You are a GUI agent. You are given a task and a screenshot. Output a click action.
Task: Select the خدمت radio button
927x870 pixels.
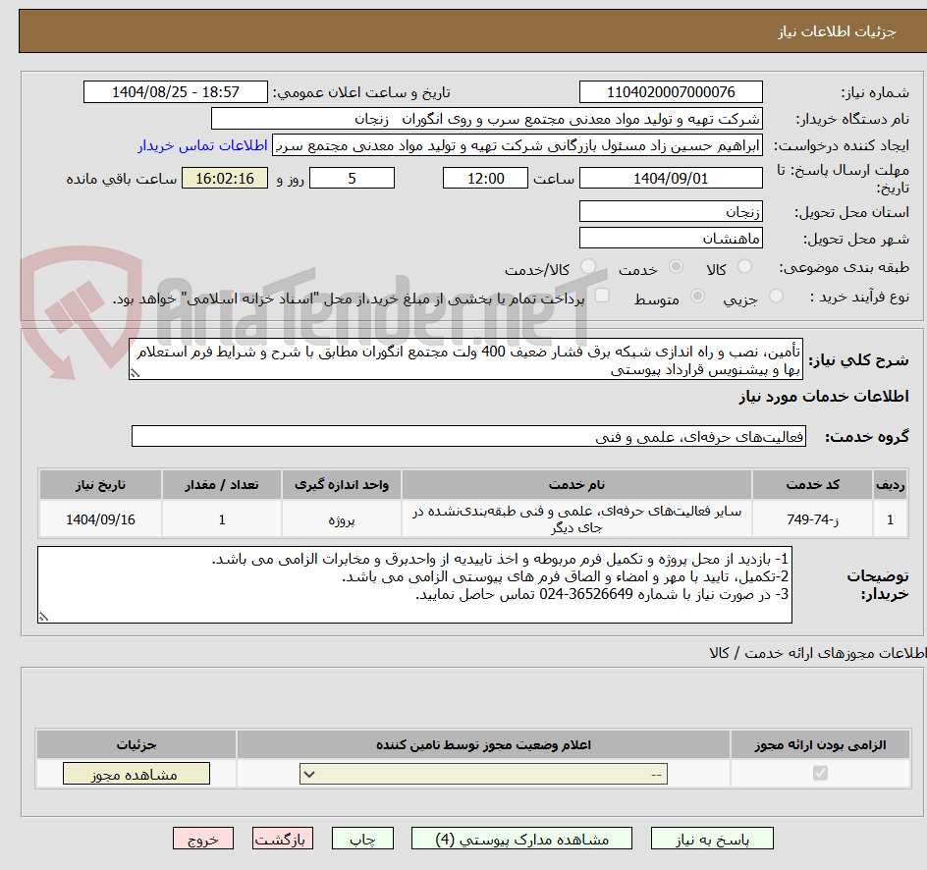click(x=677, y=266)
